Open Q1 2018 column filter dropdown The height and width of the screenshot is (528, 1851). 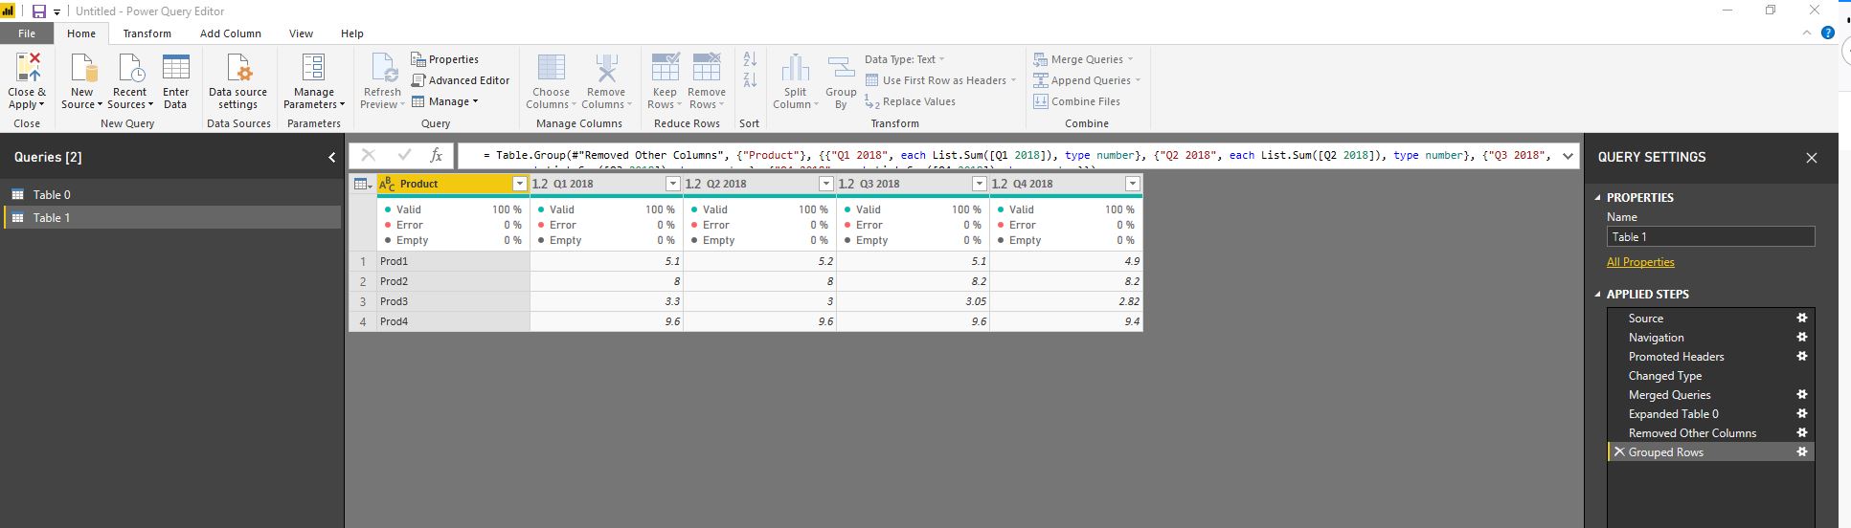(x=673, y=184)
